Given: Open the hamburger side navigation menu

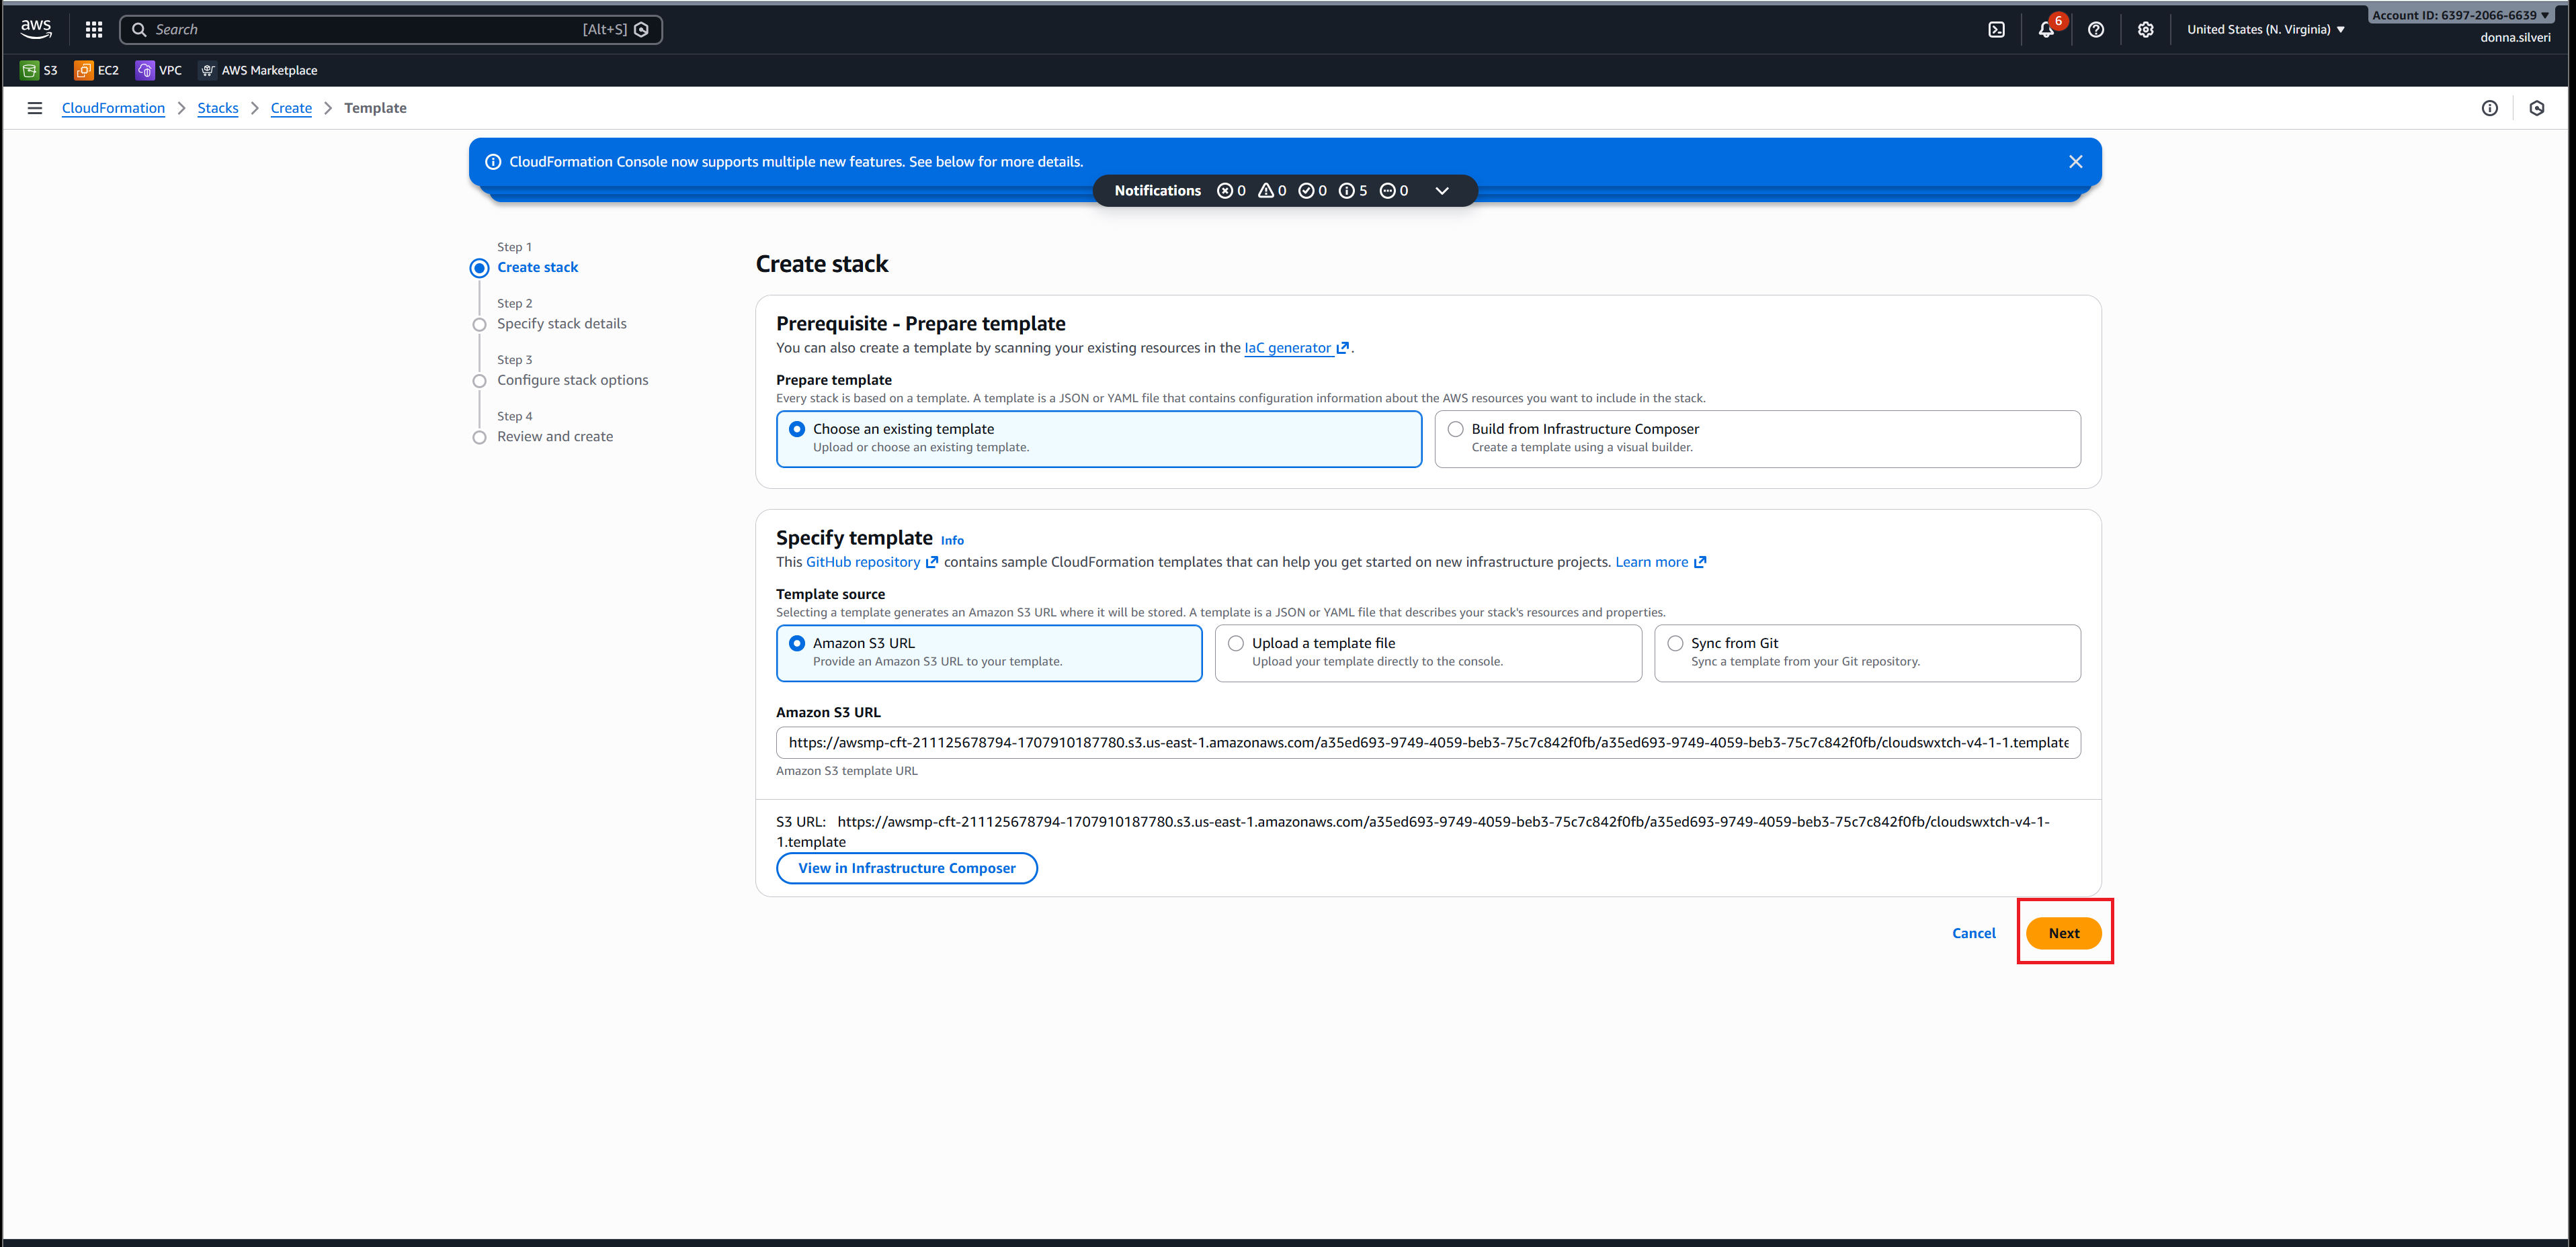Looking at the screenshot, I should (35, 108).
